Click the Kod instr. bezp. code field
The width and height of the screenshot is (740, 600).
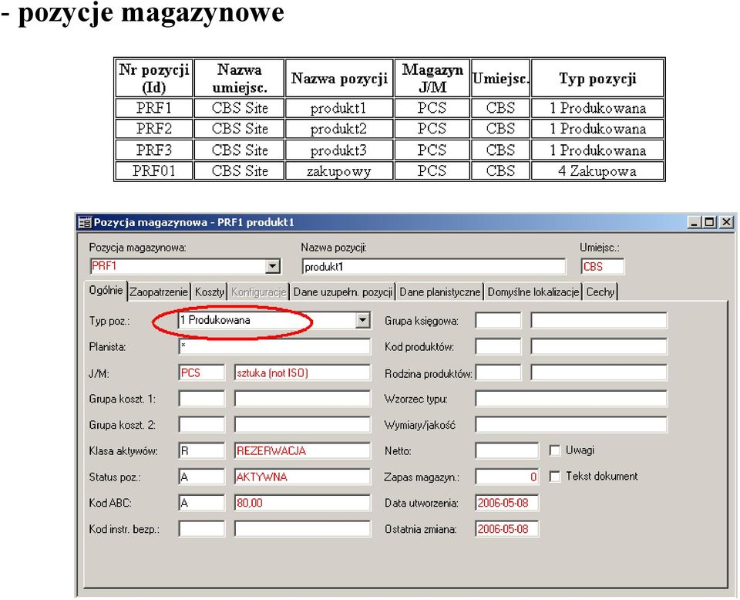point(201,529)
